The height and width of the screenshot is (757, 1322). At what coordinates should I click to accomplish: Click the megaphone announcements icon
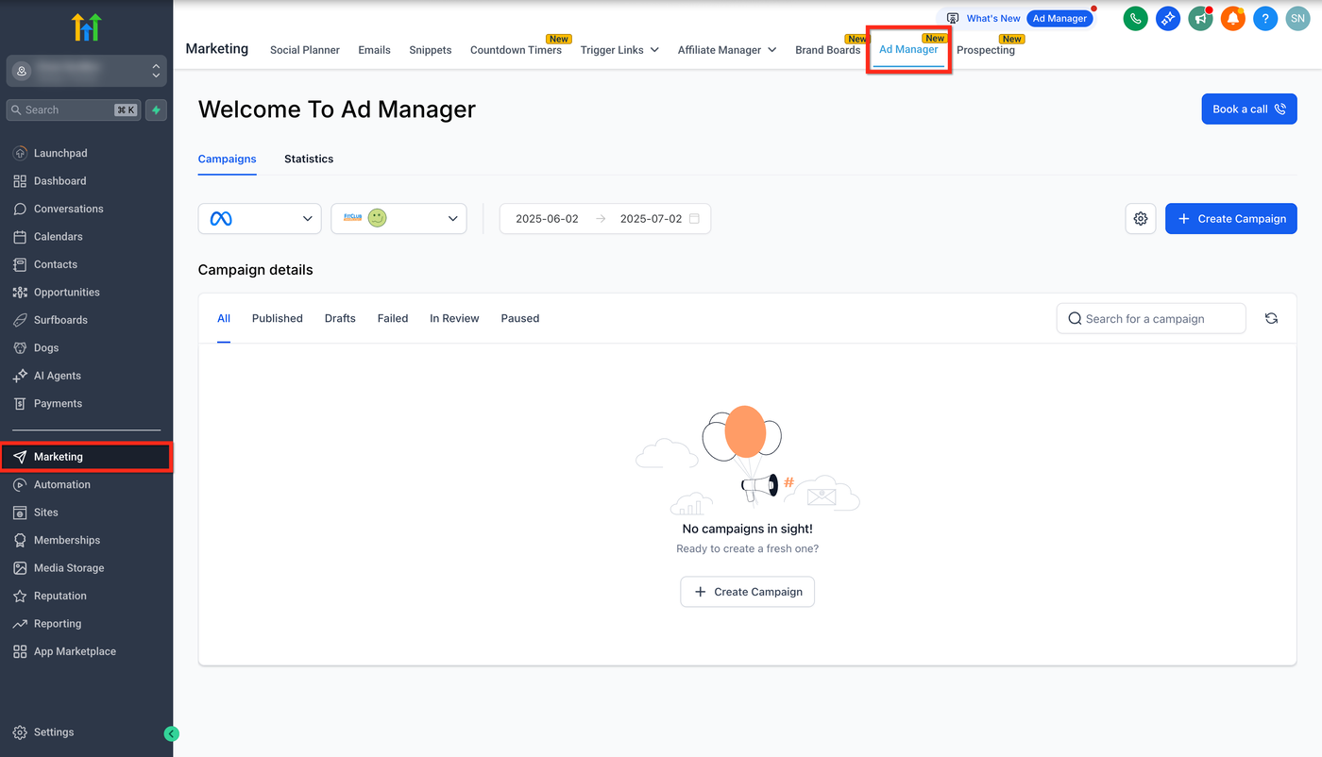tap(1200, 18)
